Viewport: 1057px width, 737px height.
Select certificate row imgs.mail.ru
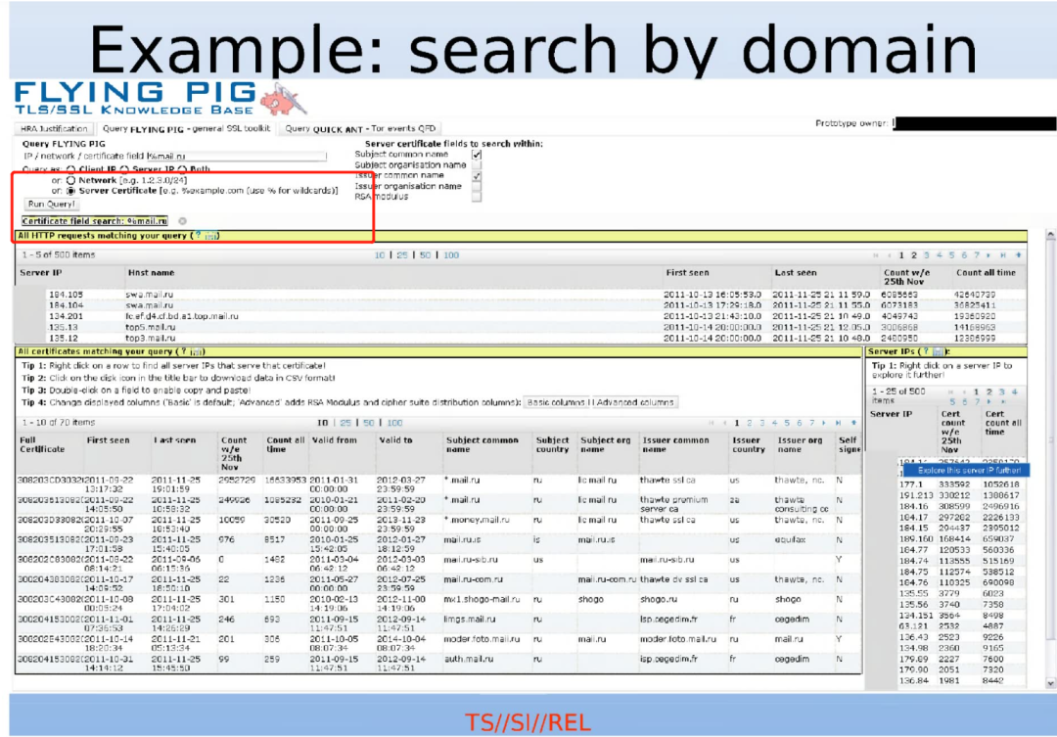(438, 623)
